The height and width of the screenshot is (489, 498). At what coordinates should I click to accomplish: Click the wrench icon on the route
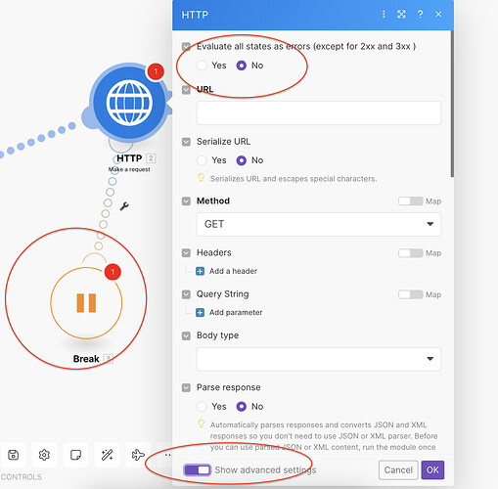(124, 206)
